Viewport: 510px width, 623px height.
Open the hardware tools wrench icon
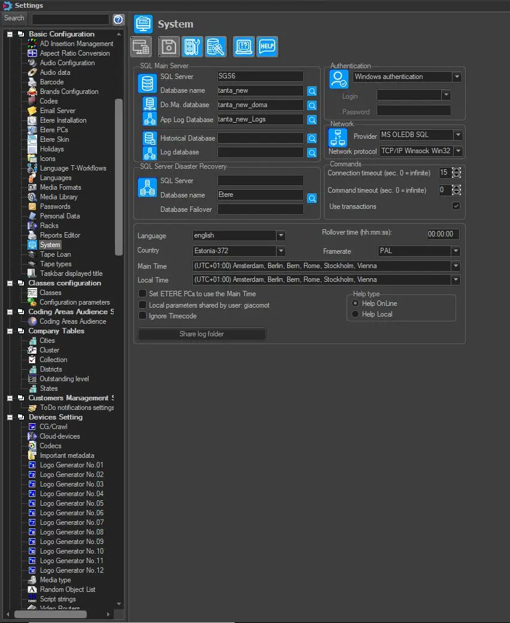[x=192, y=46]
